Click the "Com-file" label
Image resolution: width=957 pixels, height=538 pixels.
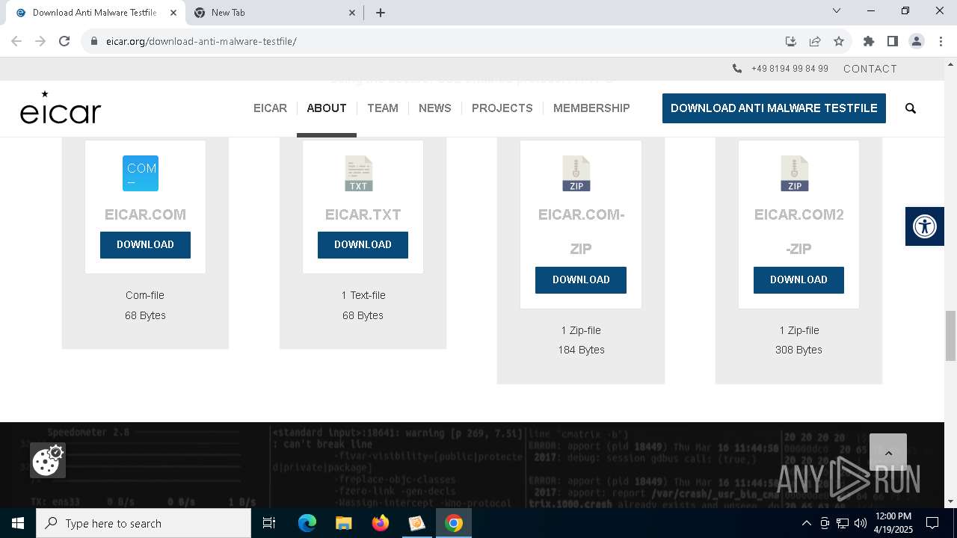tap(145, 295)
